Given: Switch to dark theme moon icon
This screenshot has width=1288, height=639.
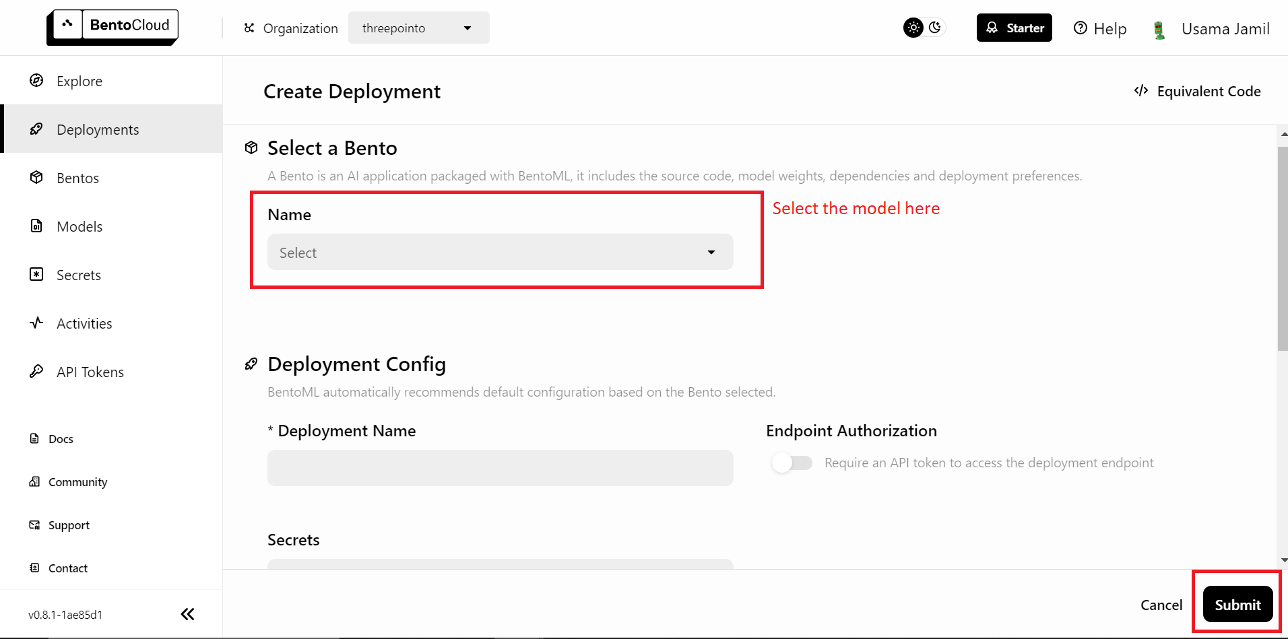Looking at the screenshot, I should [935, 28].
